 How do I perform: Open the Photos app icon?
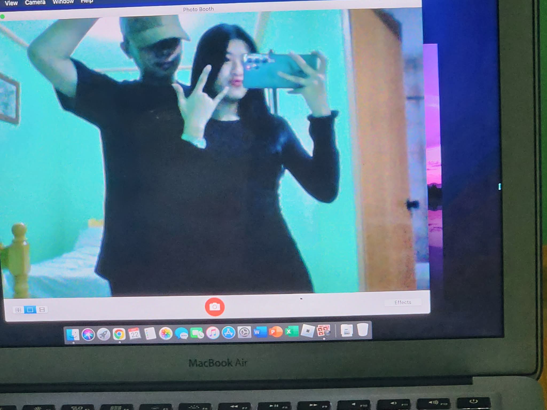166,333
